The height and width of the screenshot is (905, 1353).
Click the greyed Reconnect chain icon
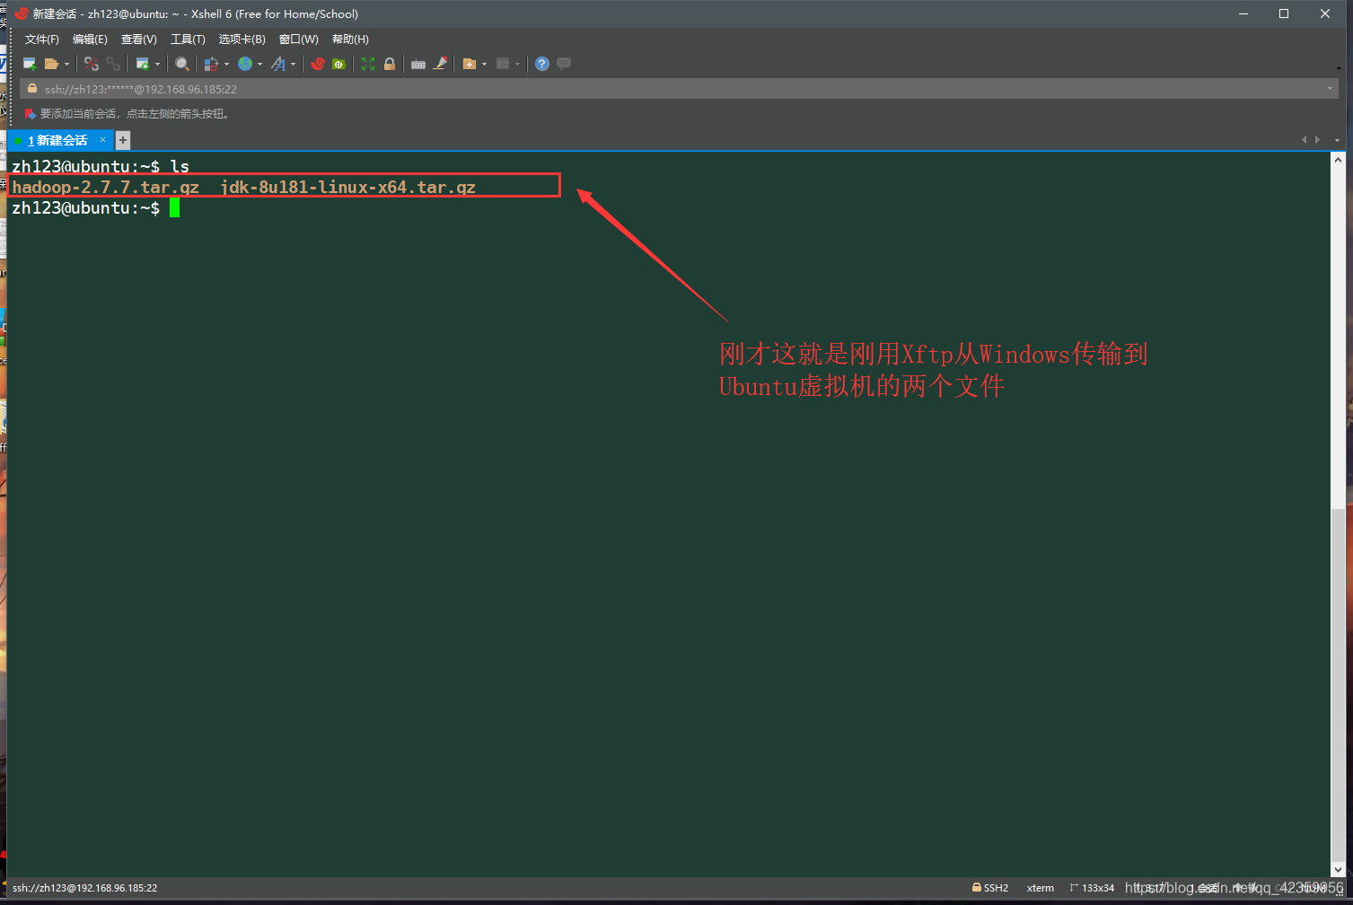pos(112,64)
